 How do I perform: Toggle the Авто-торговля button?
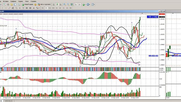[44, 5]
